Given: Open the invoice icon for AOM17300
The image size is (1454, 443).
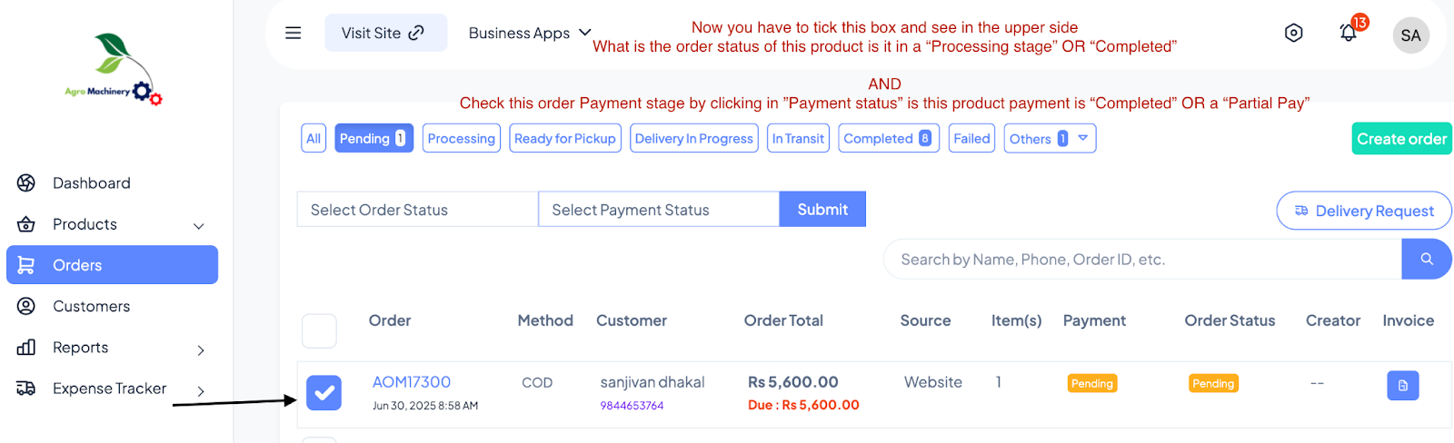Looking at the screenshot, I should click(x=1402, y=385).
